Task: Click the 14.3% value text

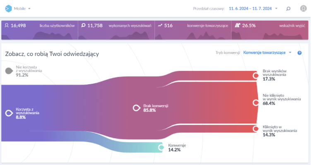Action: [269, 135]
